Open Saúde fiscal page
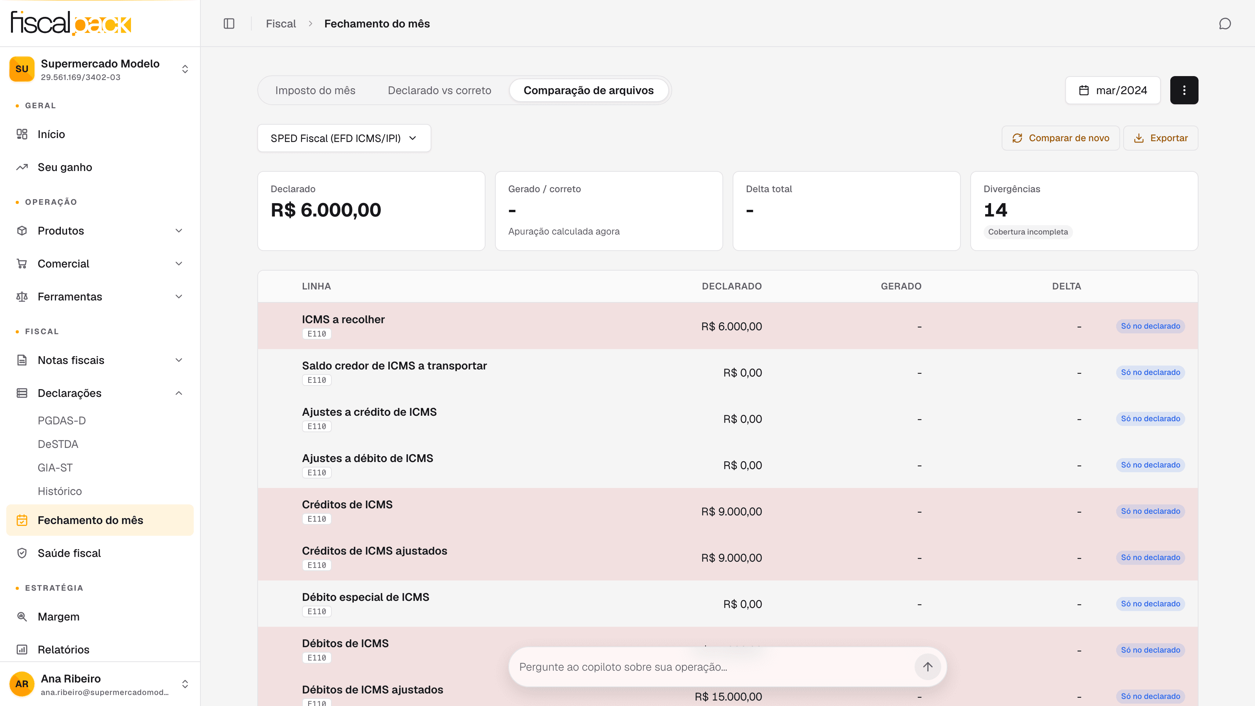1255x706 pixels. [x=100, y=553]
